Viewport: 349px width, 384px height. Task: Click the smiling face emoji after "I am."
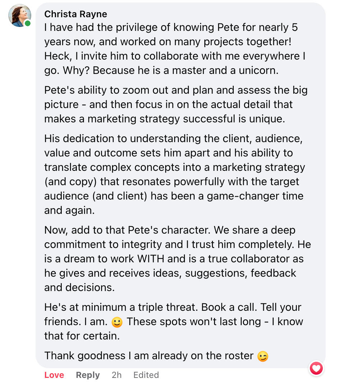pyautogui.click(x=117, y=322)
